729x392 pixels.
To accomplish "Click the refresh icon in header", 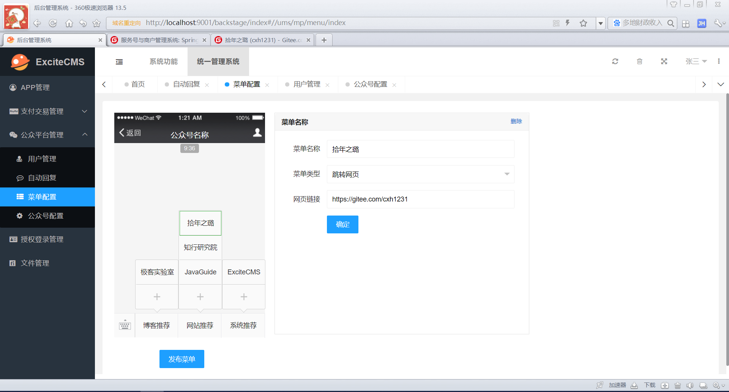I will click(x=615, y=61).
